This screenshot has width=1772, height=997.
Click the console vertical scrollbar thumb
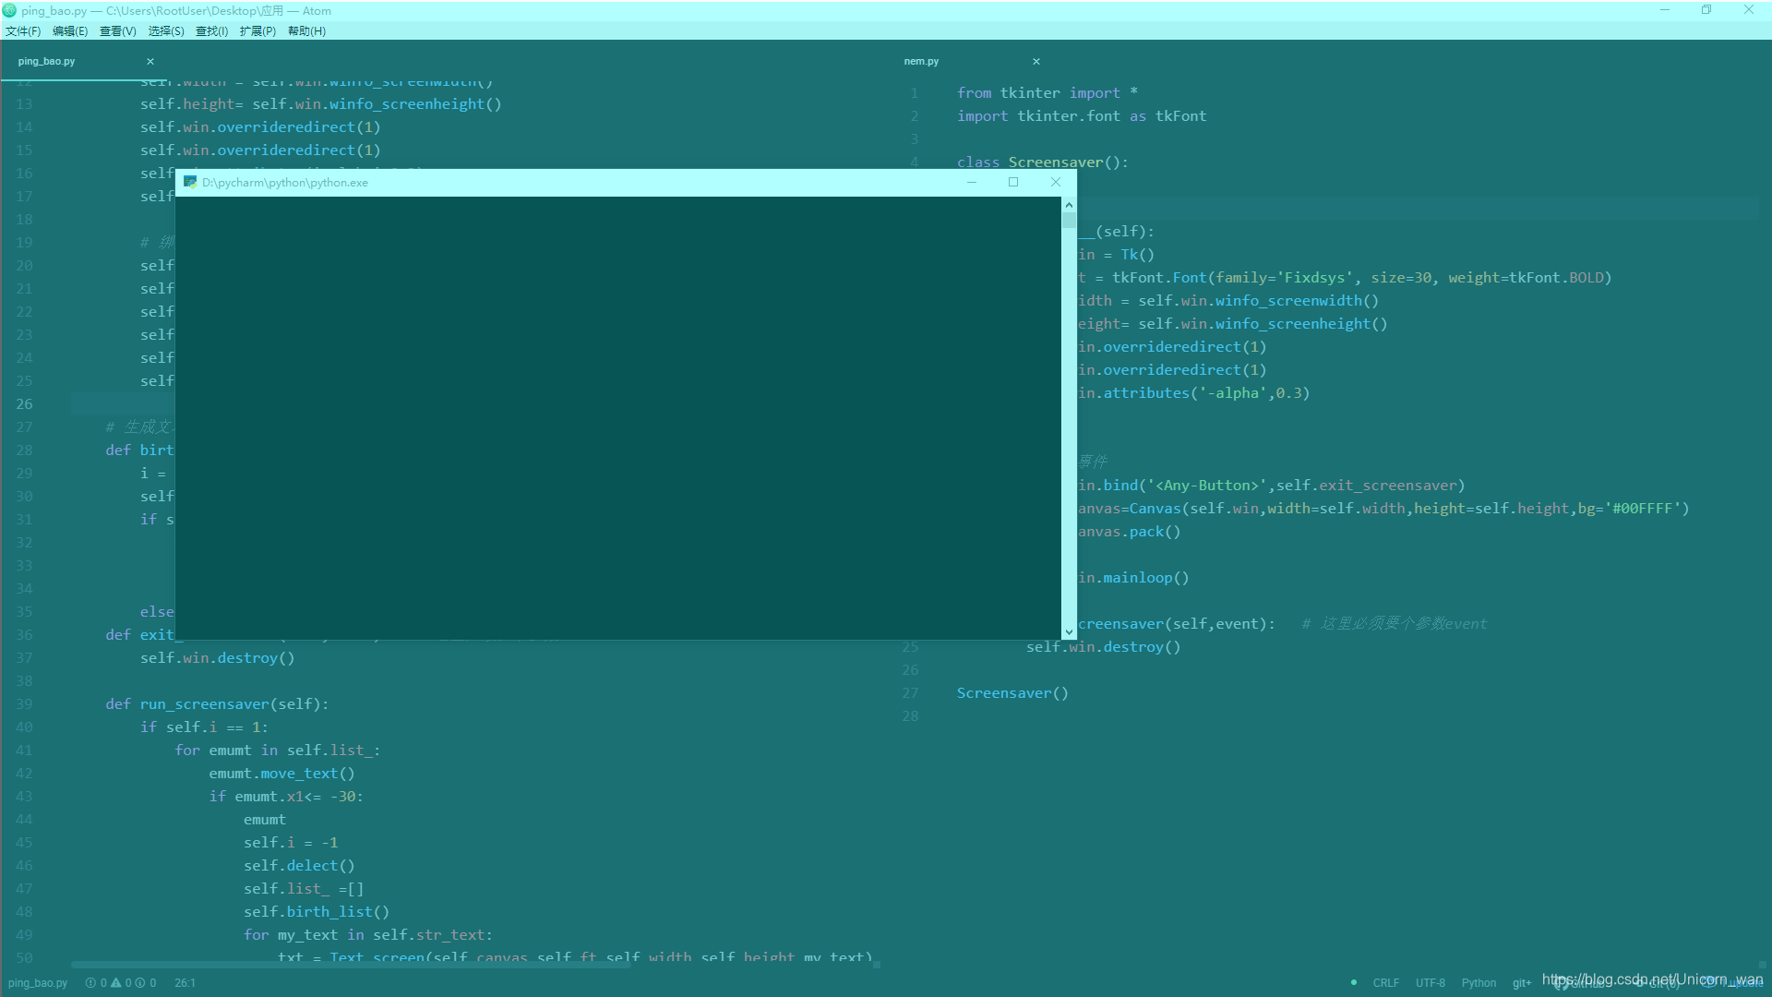point(1069,220)
